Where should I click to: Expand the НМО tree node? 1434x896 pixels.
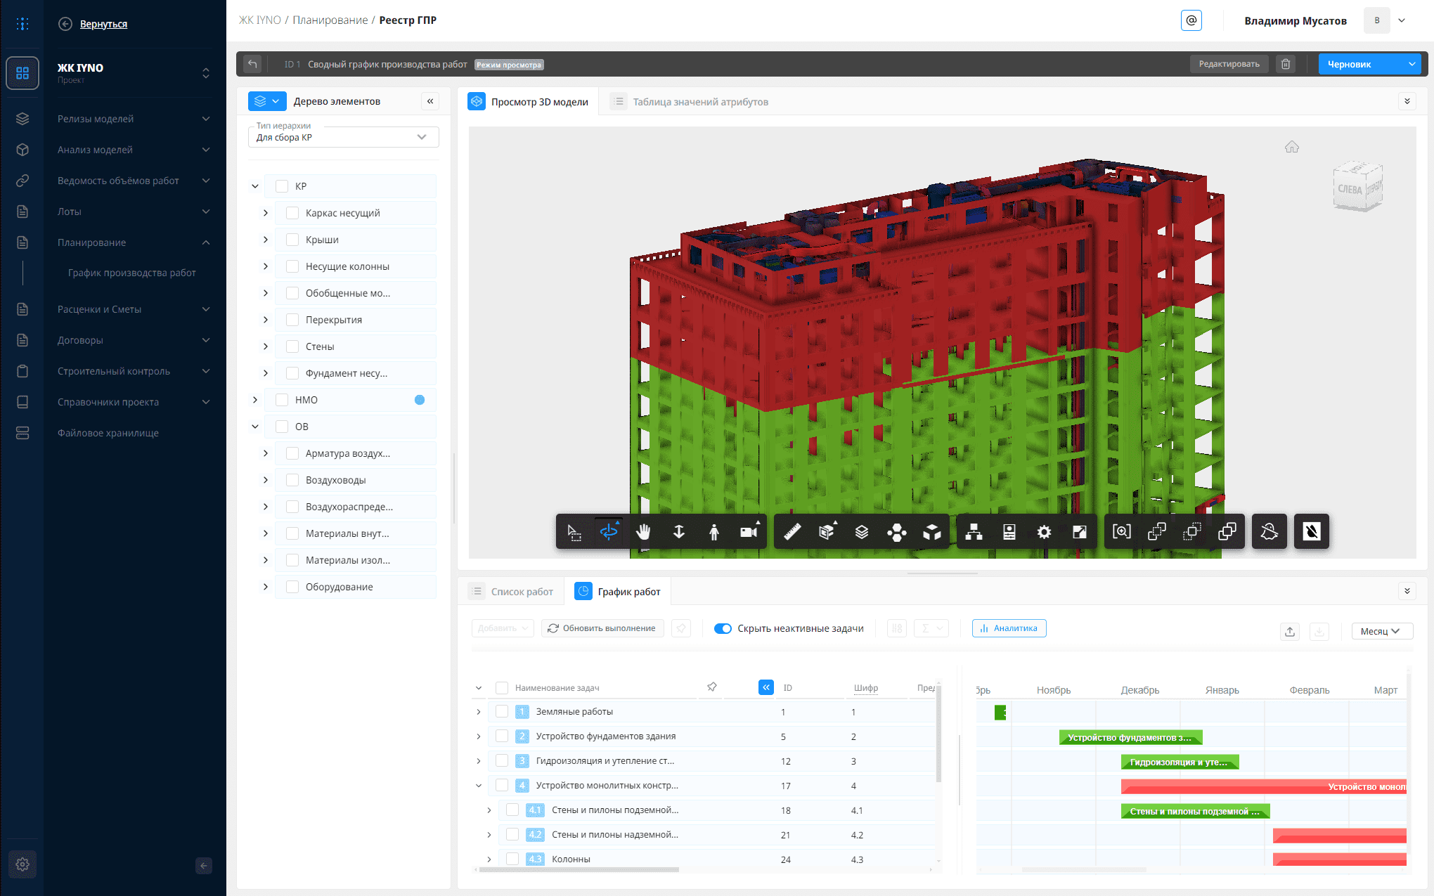click(255, 400)
